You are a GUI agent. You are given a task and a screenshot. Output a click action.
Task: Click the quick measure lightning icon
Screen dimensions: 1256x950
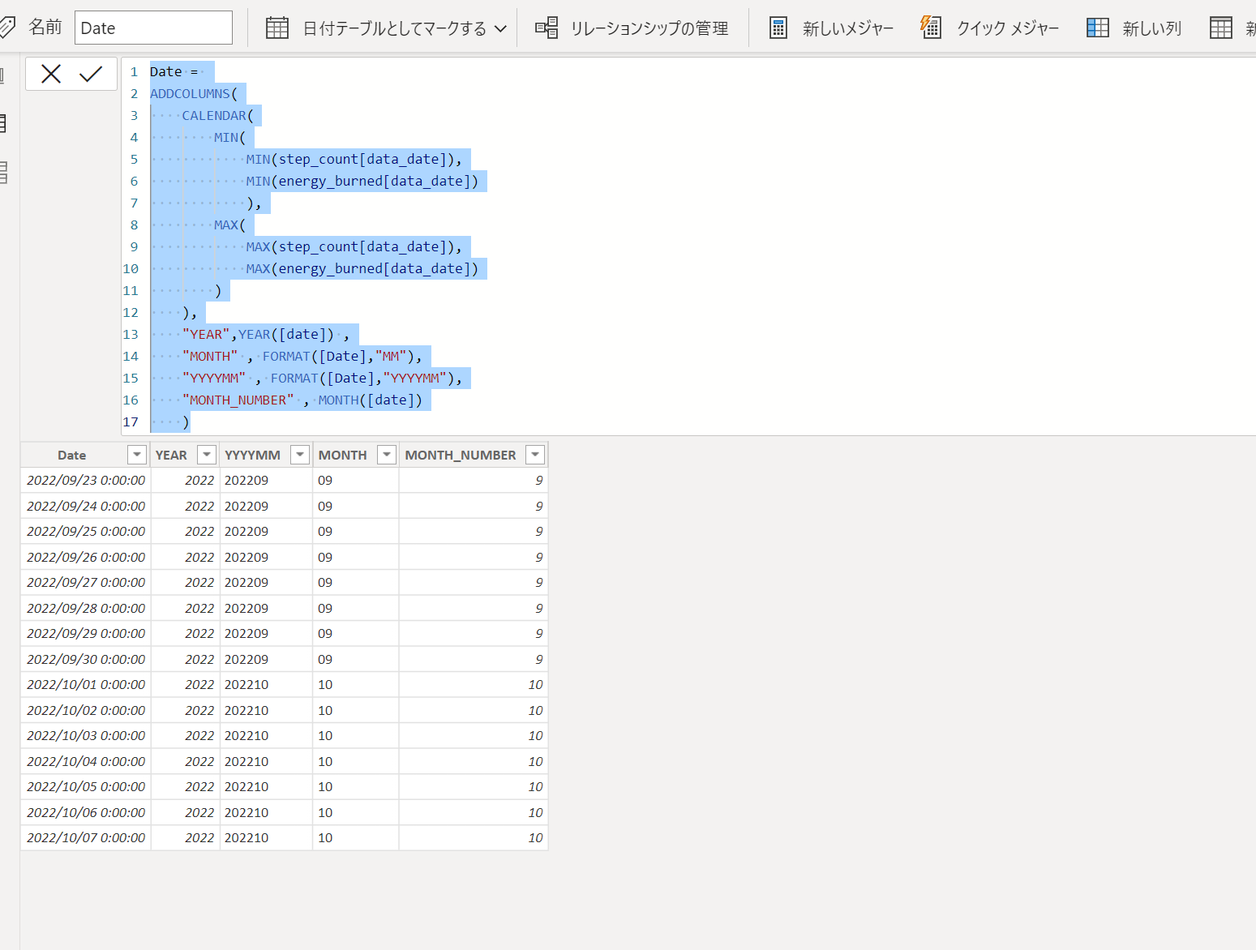pos(931,27)
